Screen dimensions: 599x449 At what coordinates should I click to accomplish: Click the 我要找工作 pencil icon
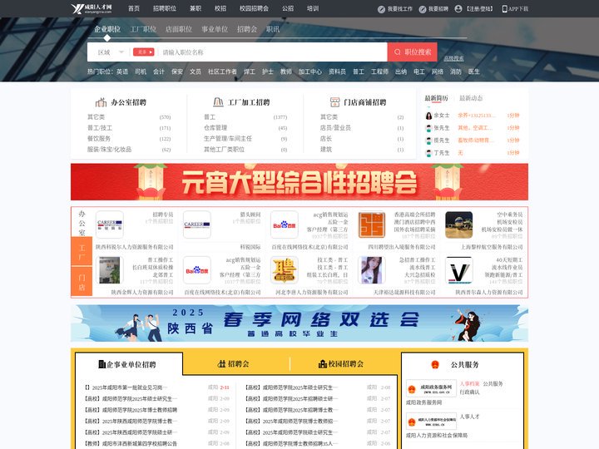tap(381, 9)
